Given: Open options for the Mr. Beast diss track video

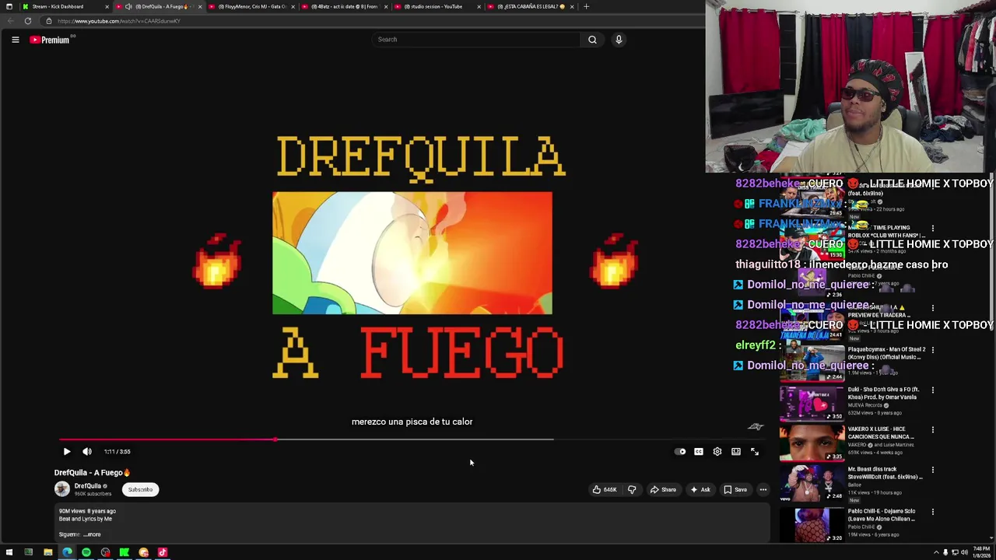Looking at the screenshot, I should coord(933,471).
